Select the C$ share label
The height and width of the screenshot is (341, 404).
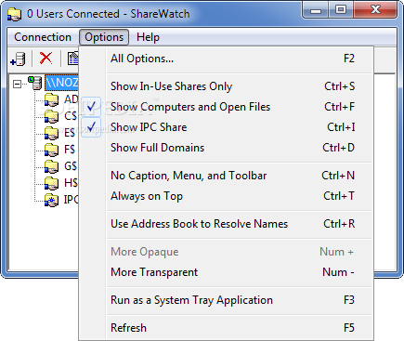pos(71,116)
